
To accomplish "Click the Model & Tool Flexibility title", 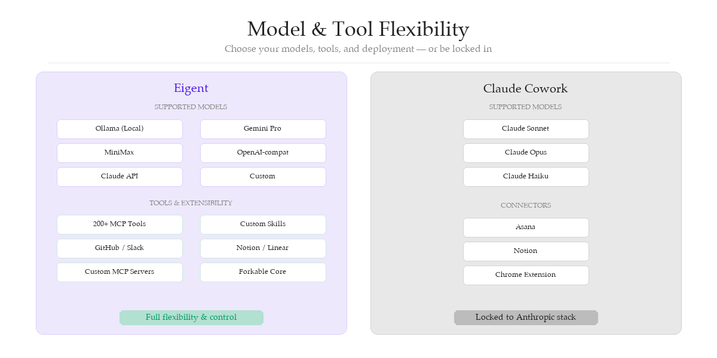I will [358, 29].
